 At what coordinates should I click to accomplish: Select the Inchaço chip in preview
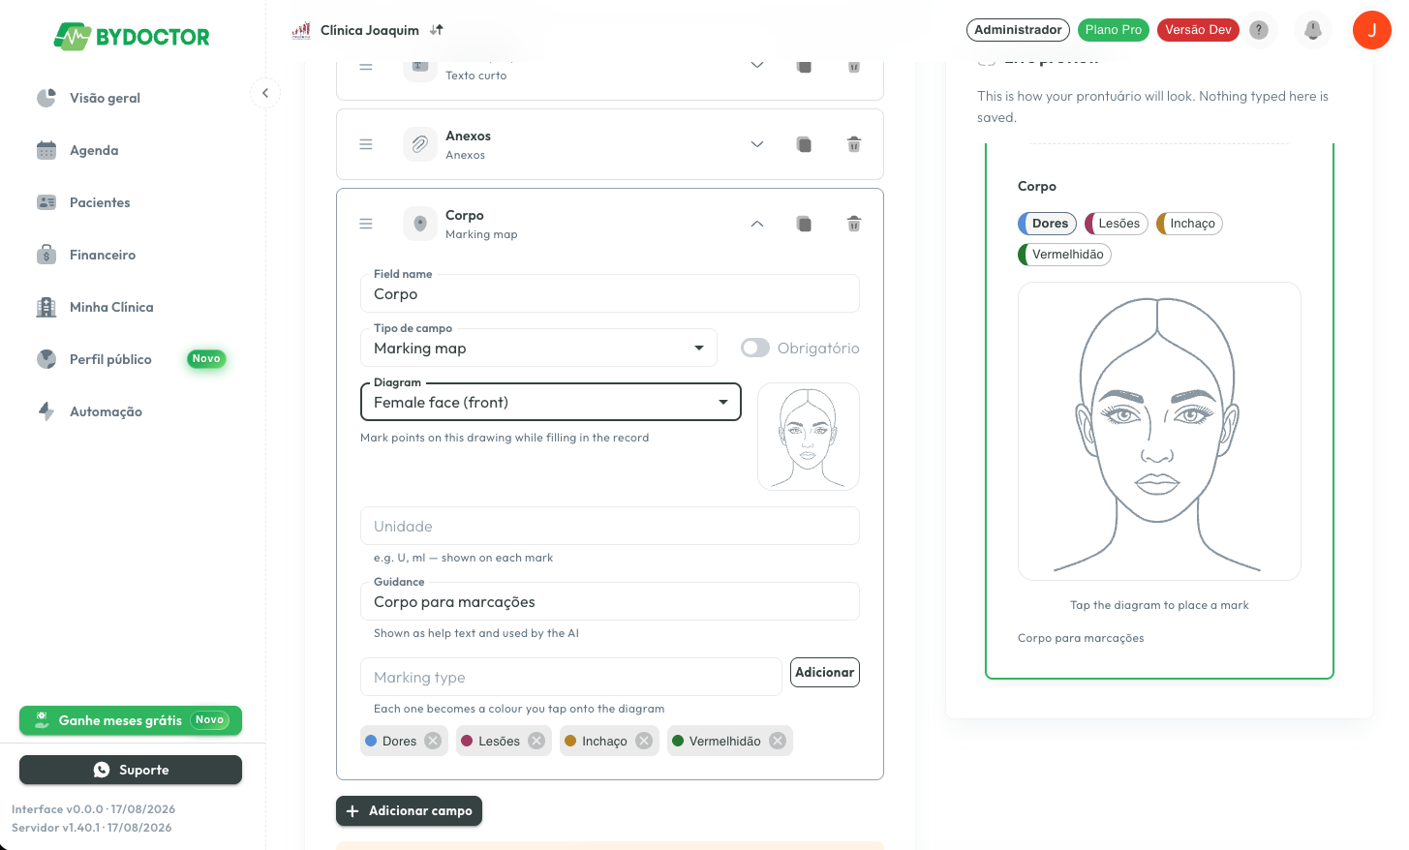1190,224
